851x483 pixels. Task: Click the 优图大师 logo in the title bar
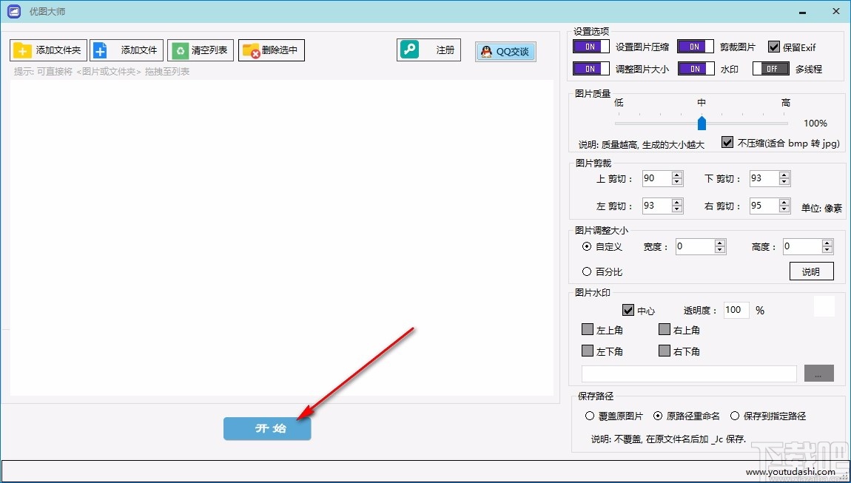13,11
